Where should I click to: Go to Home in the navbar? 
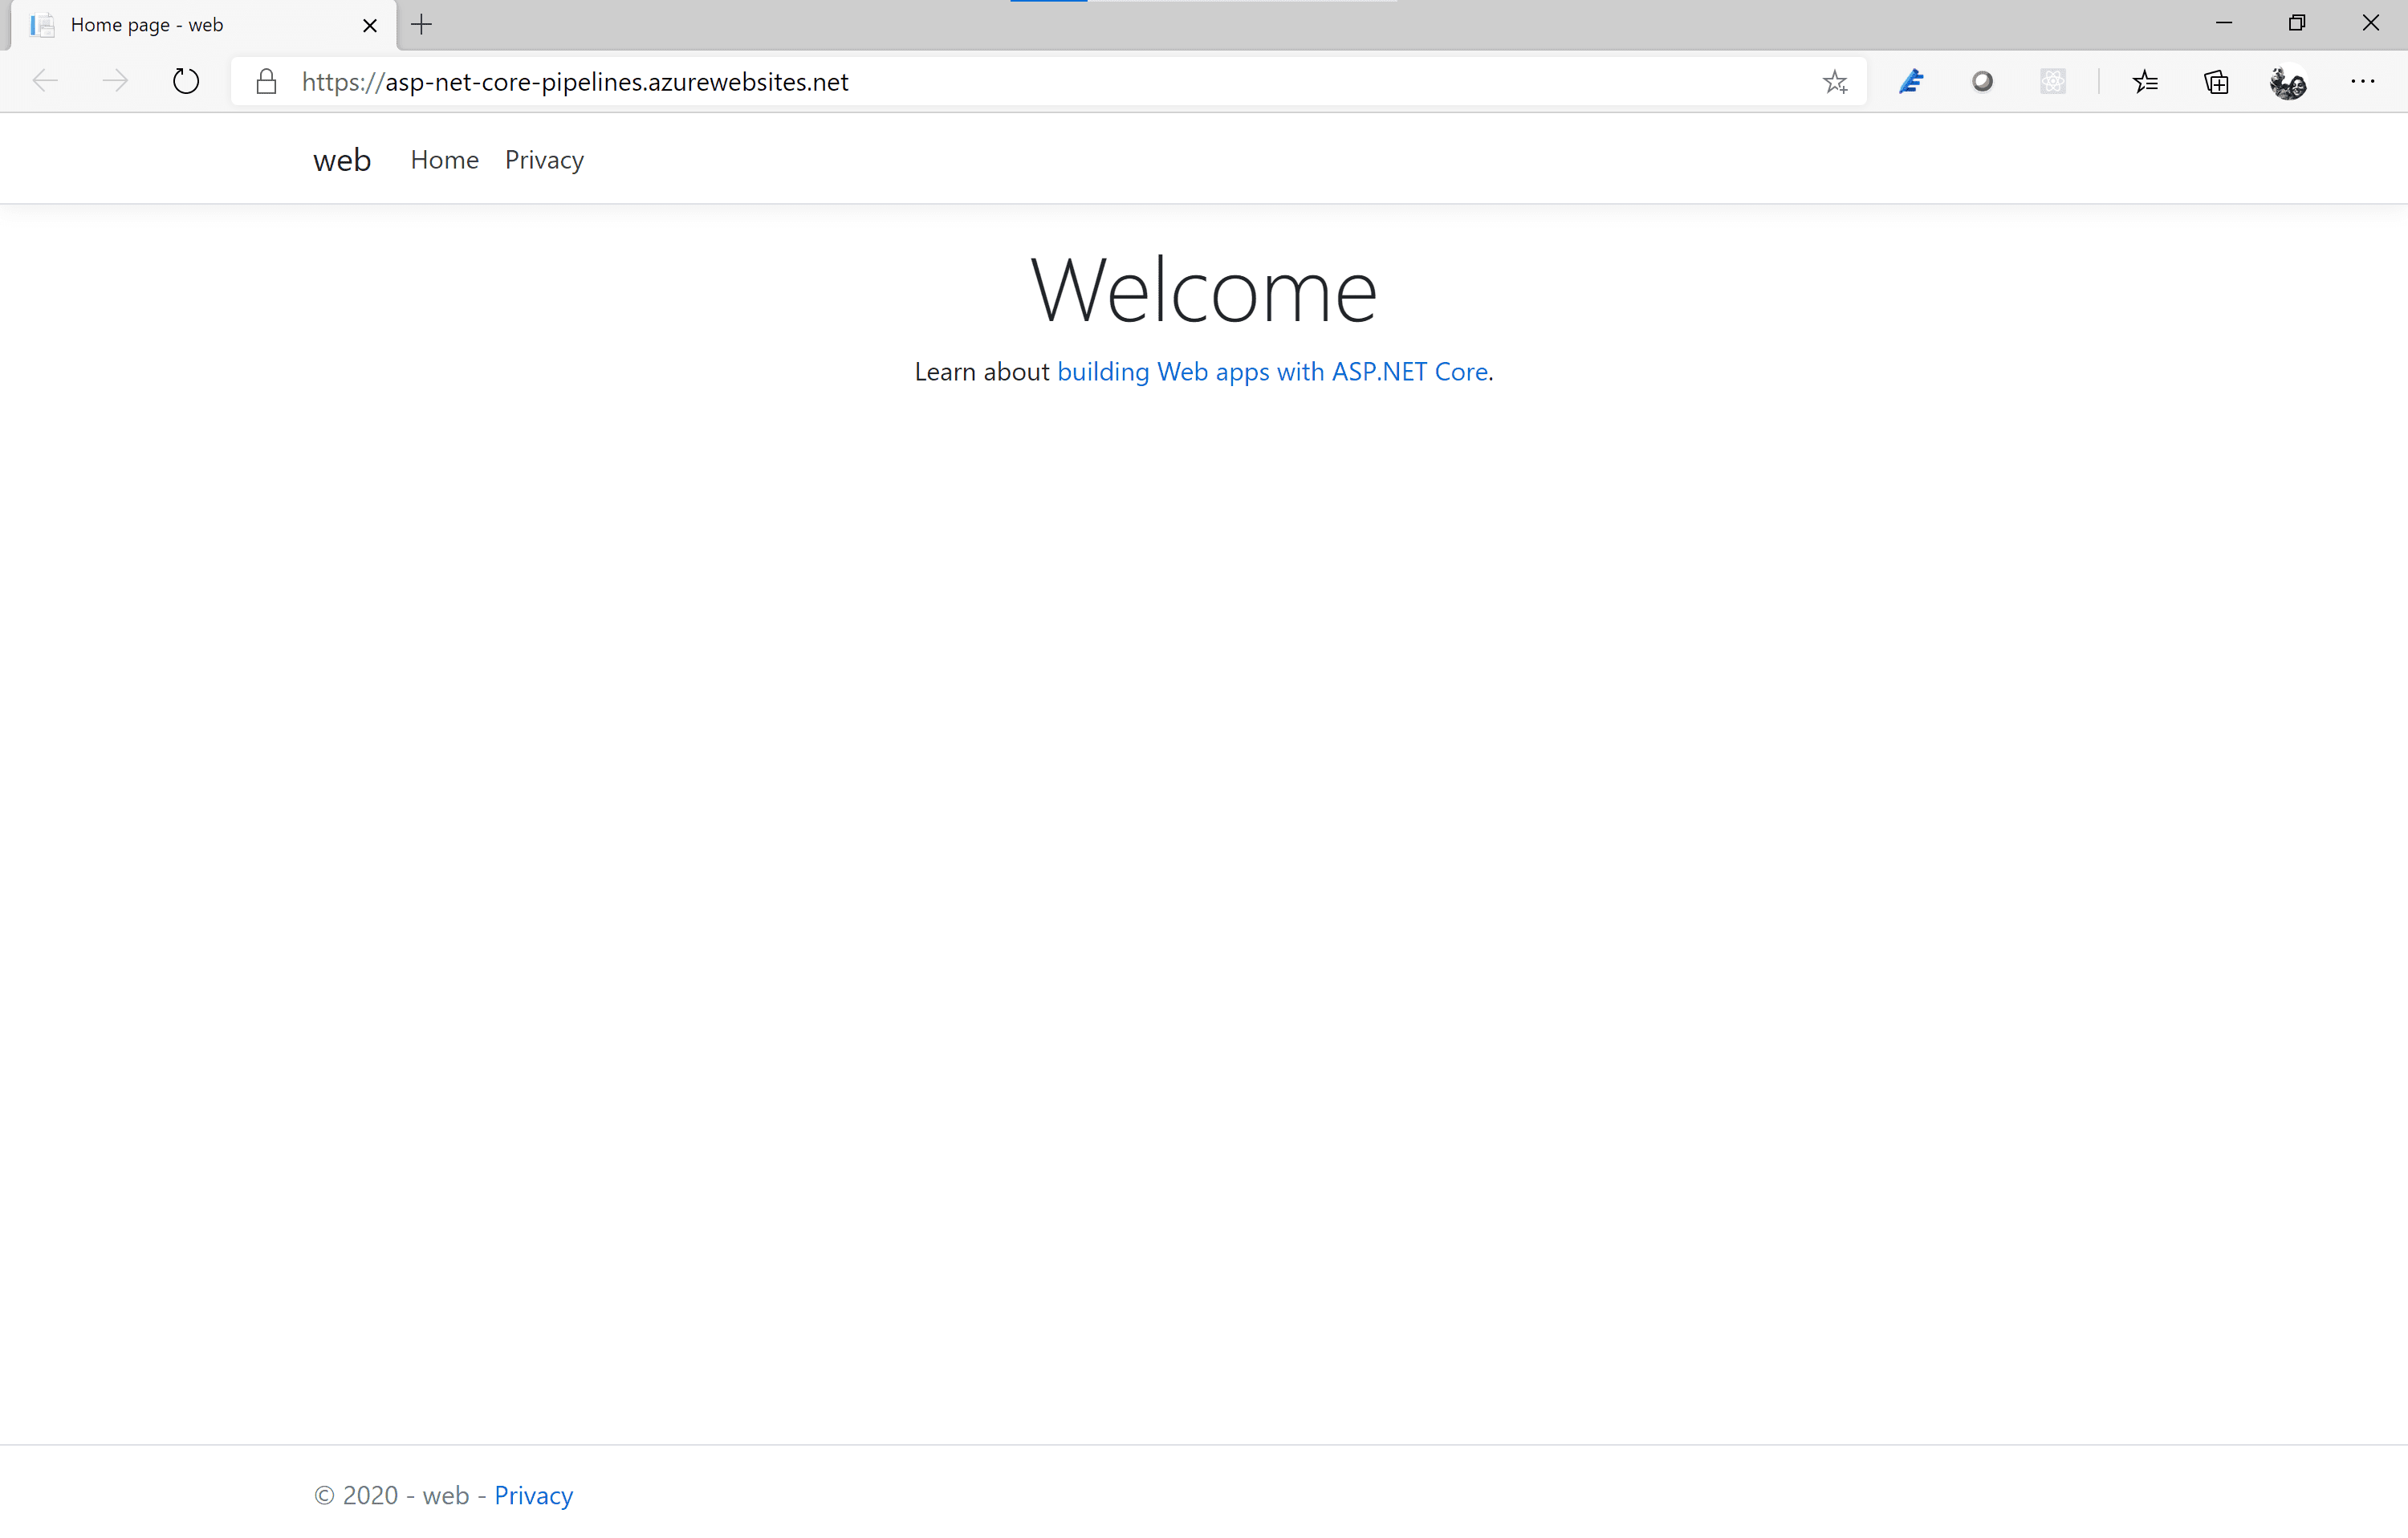pos(445,160)
